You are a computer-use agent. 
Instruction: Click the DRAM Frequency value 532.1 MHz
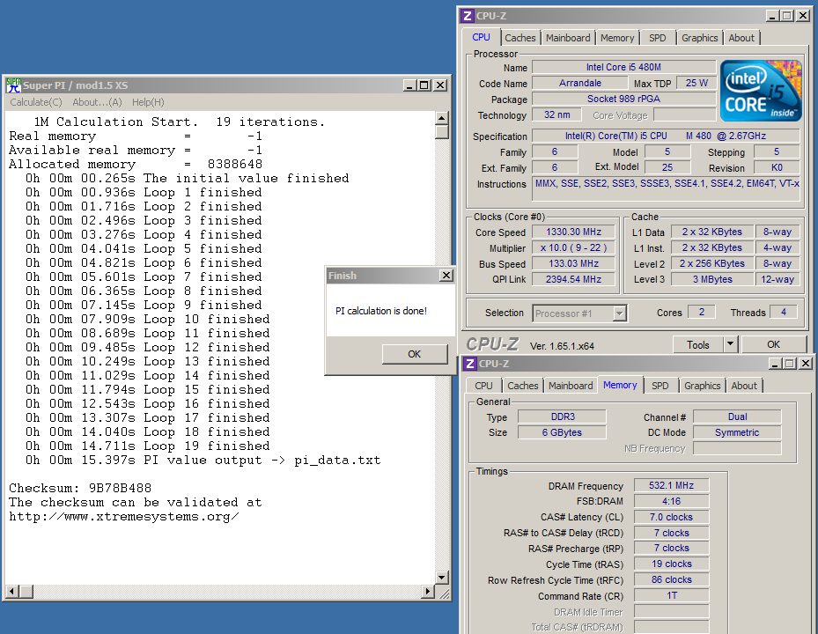[x=672, y=486]
